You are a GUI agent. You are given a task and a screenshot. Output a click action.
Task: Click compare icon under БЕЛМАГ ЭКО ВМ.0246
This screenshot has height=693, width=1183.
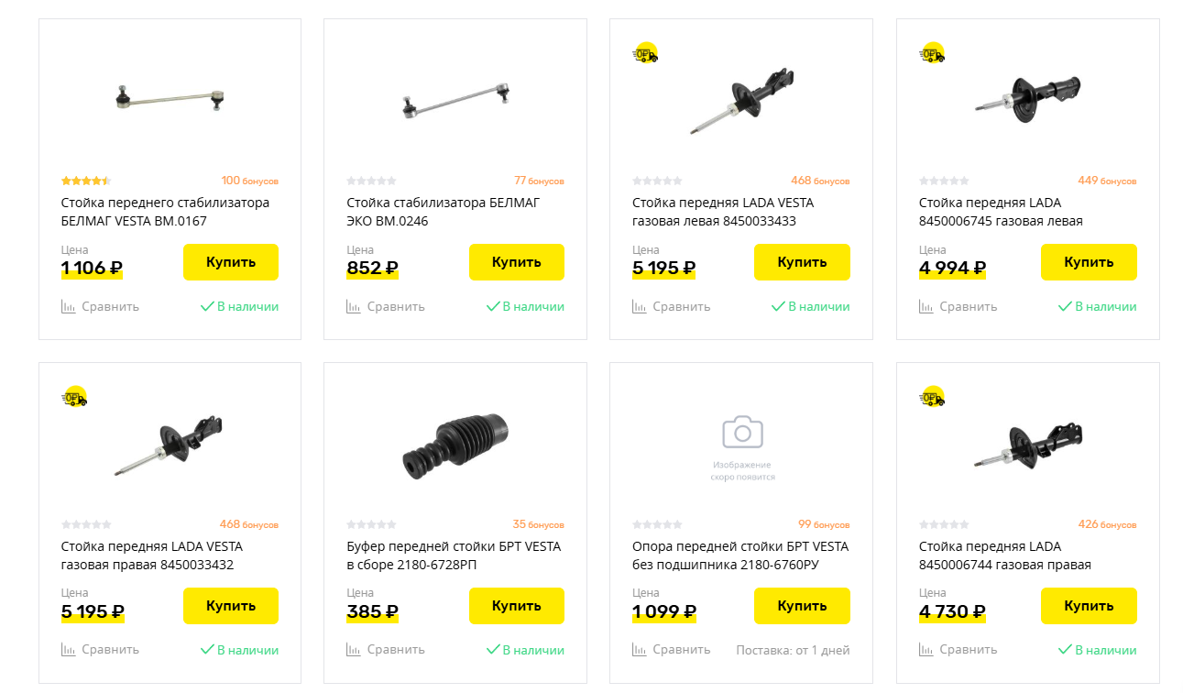coord(354,306)
